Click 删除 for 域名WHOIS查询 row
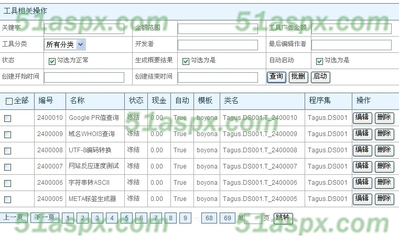This screenshot has height=246, width=399. (384, 134)
